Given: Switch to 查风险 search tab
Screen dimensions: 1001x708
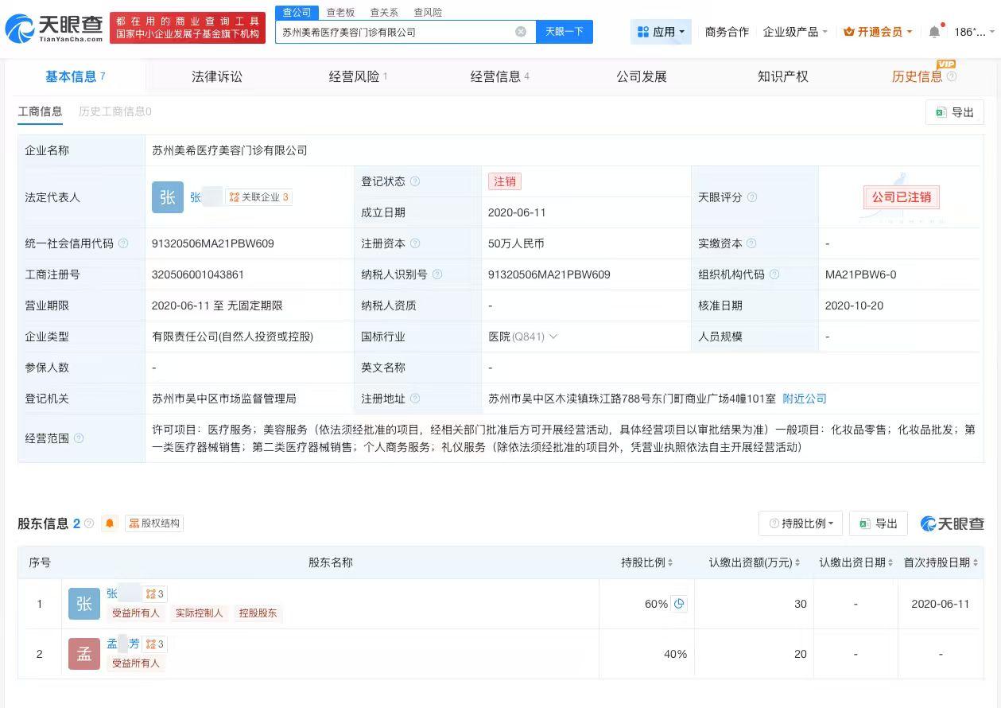Looking at the screenshot, I should (x=428, y=12).
